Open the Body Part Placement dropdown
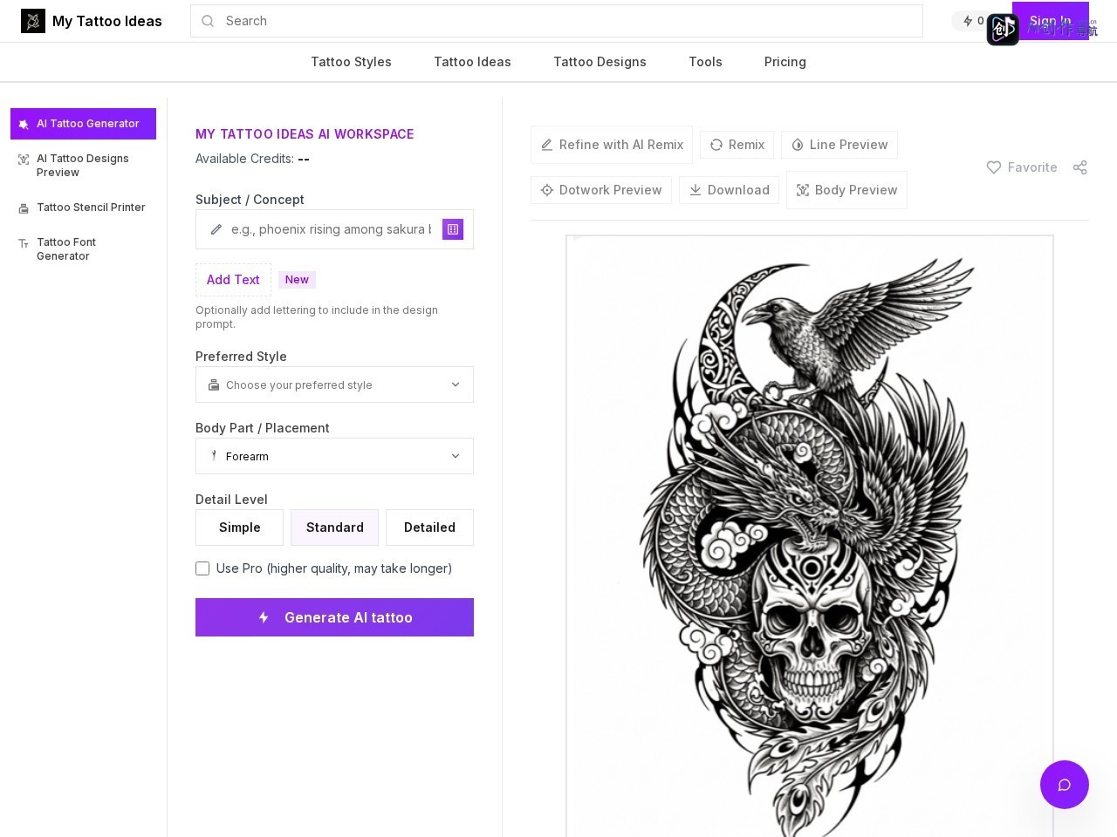Screen dimensions: 1117x837 click(334, 456)
